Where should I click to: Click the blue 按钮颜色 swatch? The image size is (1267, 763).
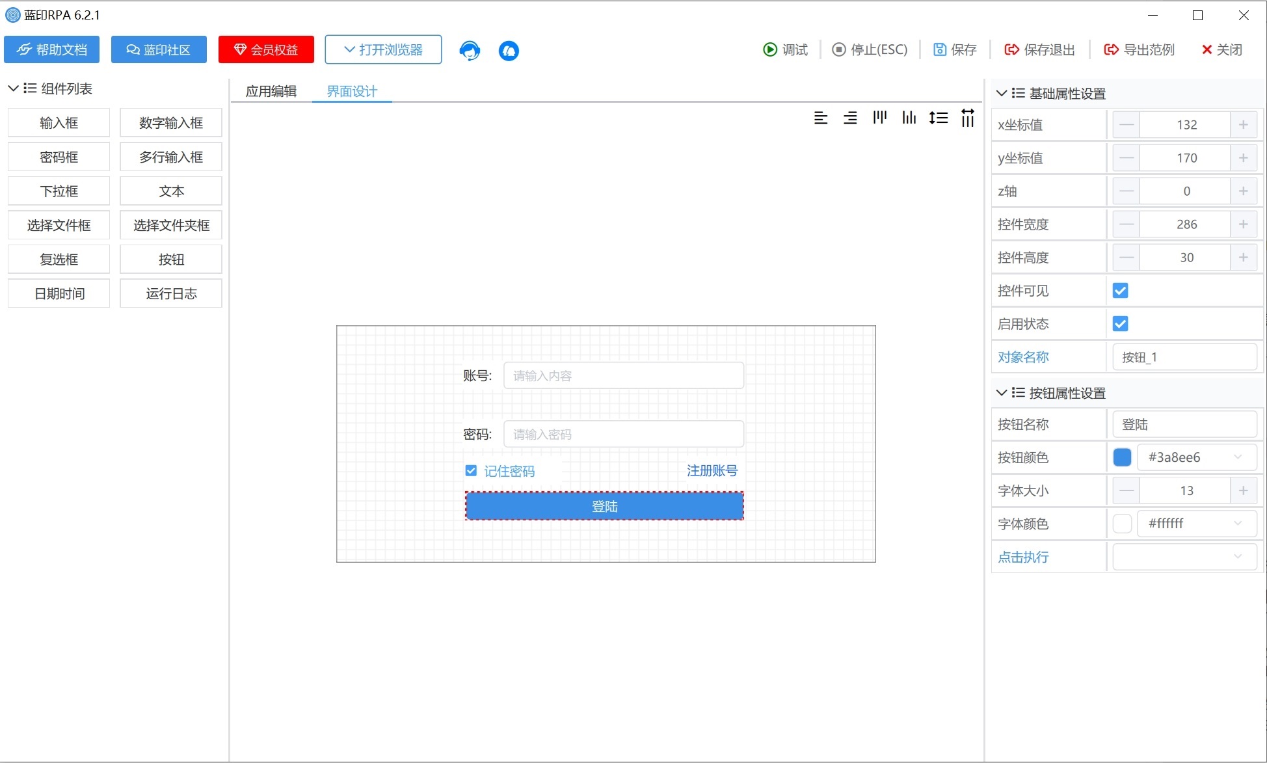(1122, 457)
